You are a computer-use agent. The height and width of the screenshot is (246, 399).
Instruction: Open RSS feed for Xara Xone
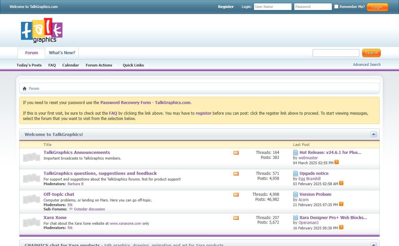(x=236, y=218)
